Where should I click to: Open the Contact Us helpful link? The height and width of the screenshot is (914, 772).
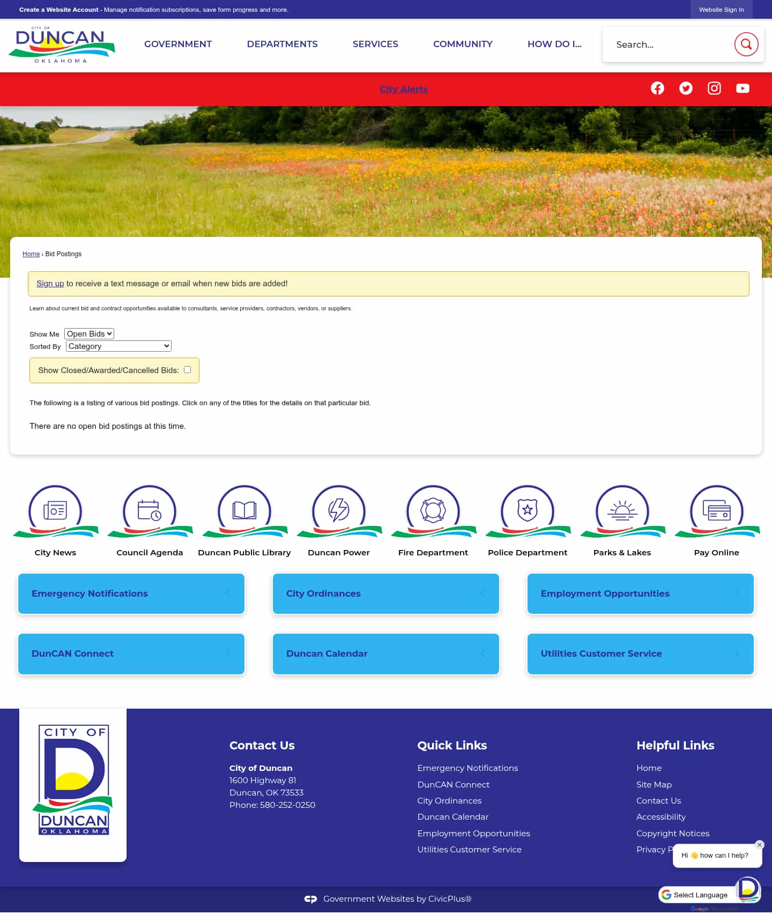point(658,801)
